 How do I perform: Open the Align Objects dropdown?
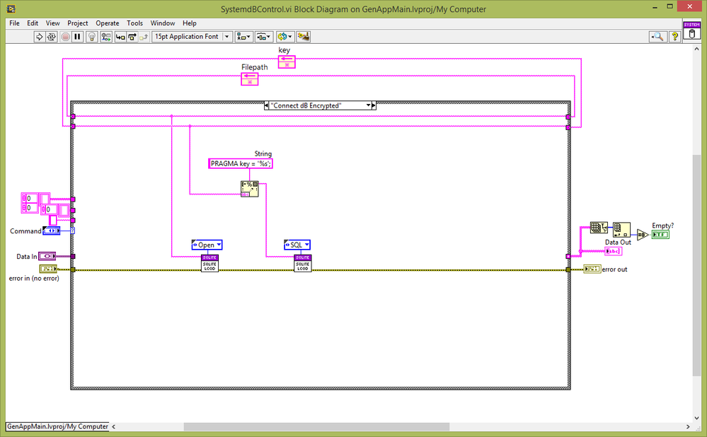[x=244, y=36]
